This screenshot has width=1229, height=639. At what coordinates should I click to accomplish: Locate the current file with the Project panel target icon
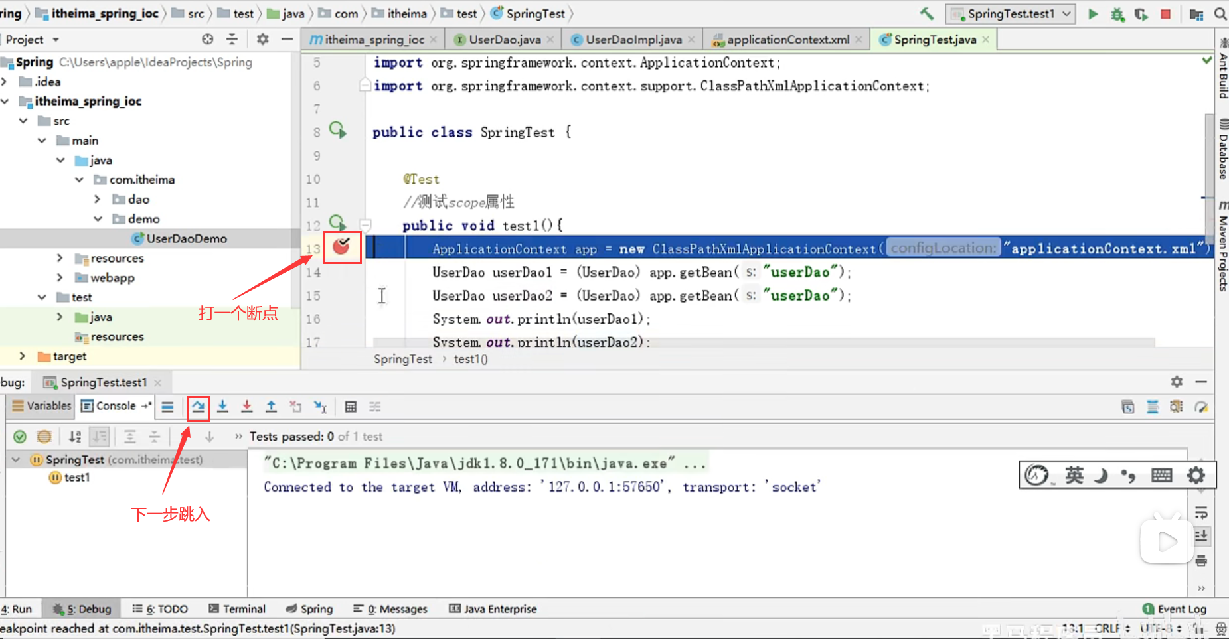(x=208, y=39)
